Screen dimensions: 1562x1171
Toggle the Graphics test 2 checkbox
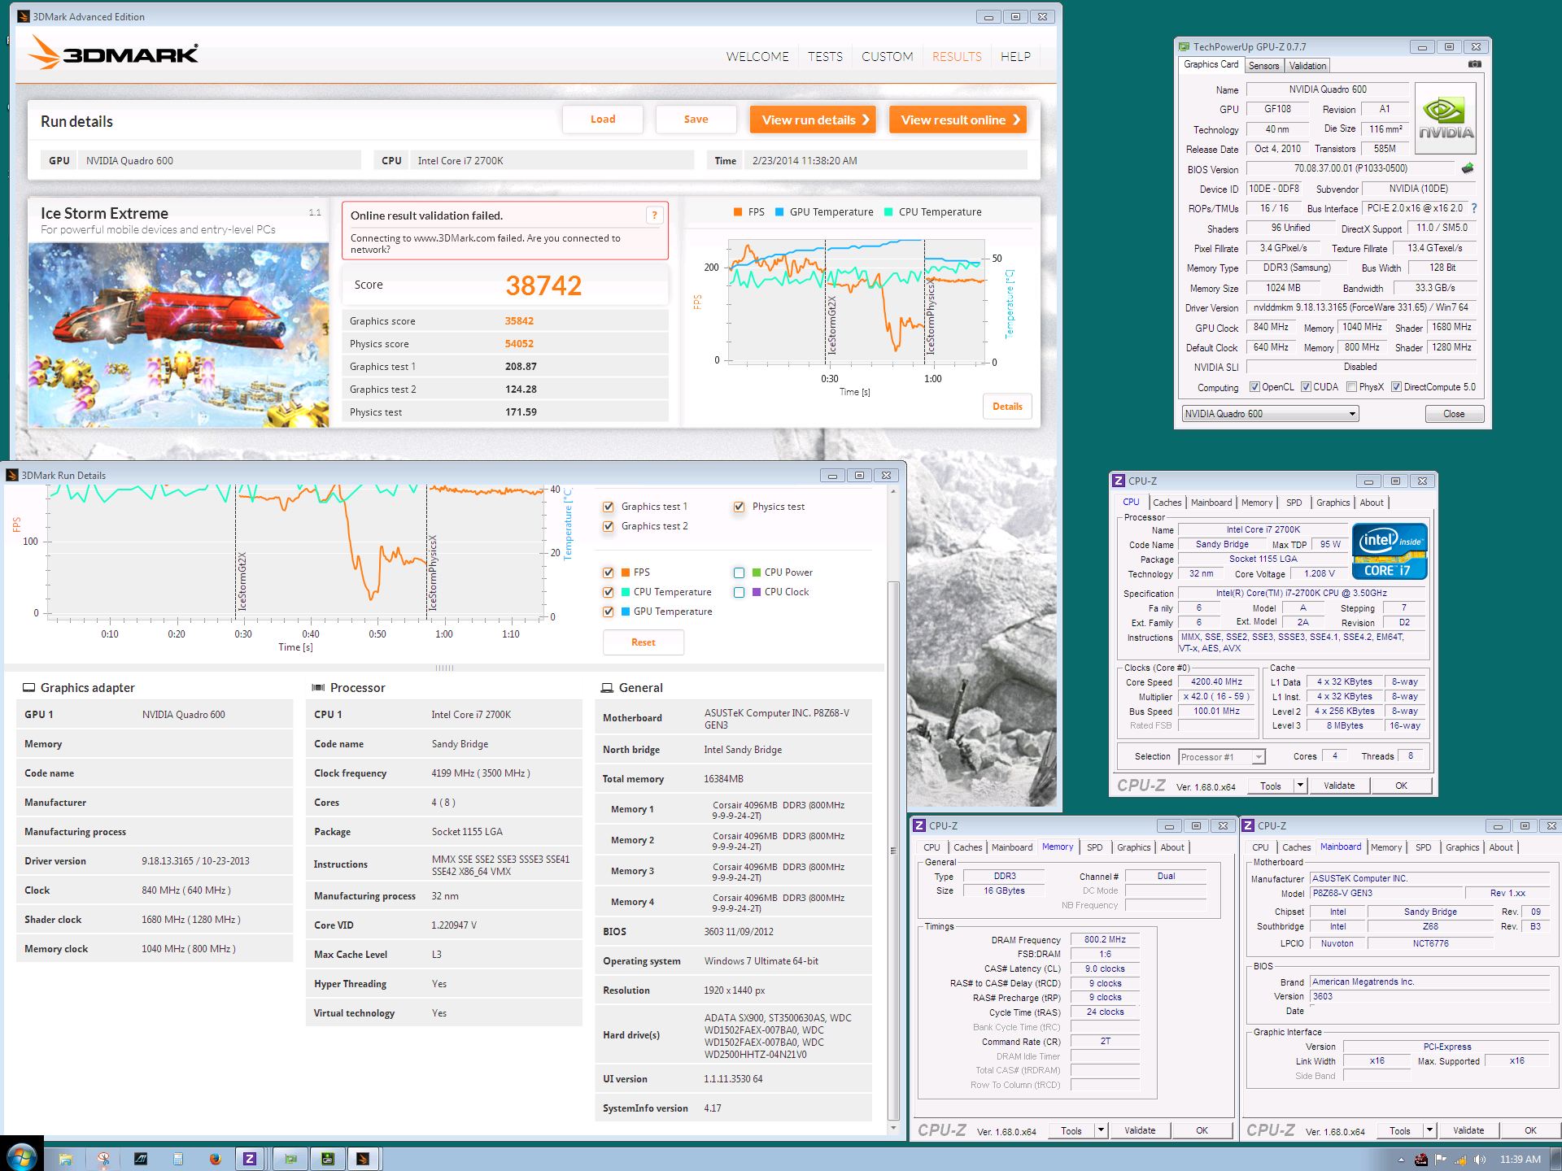coord(608,526)
